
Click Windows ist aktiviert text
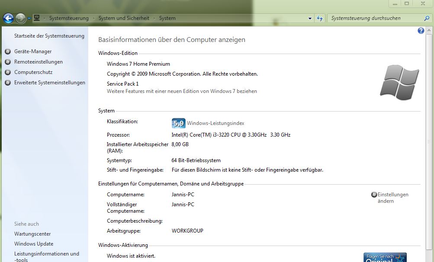click(x=131, y=256)
